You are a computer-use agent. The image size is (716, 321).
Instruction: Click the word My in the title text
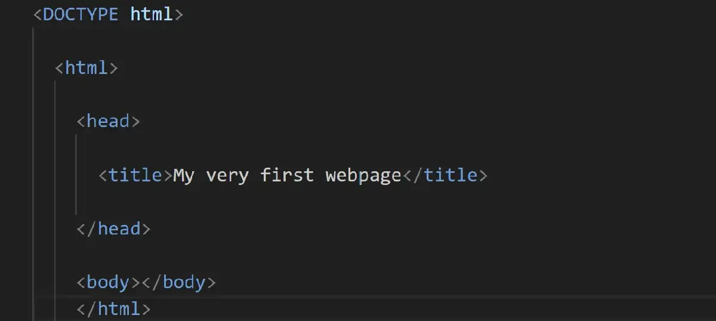[184, 175]
